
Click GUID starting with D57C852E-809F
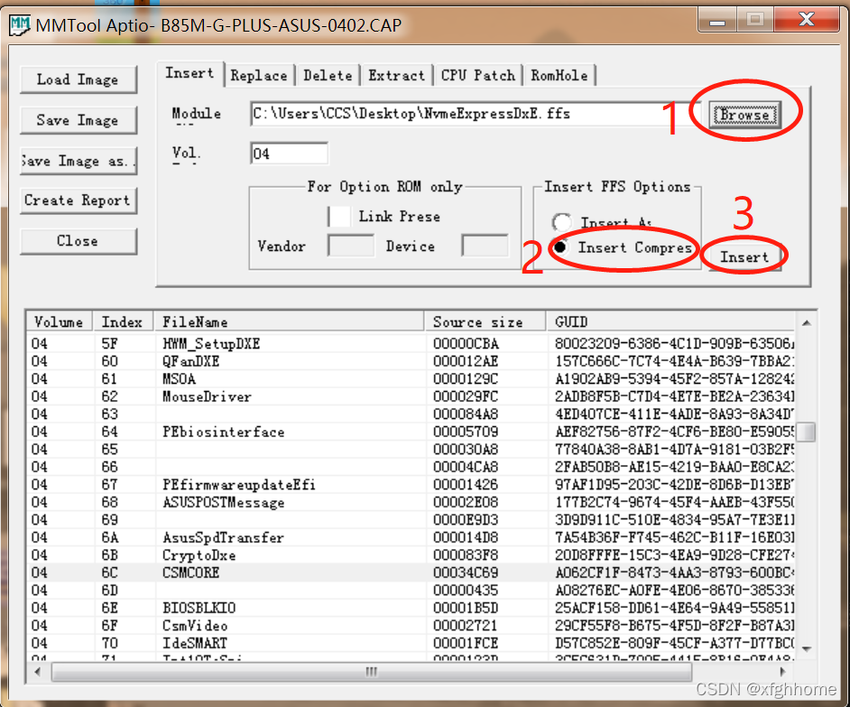click(x=674, y=643)
